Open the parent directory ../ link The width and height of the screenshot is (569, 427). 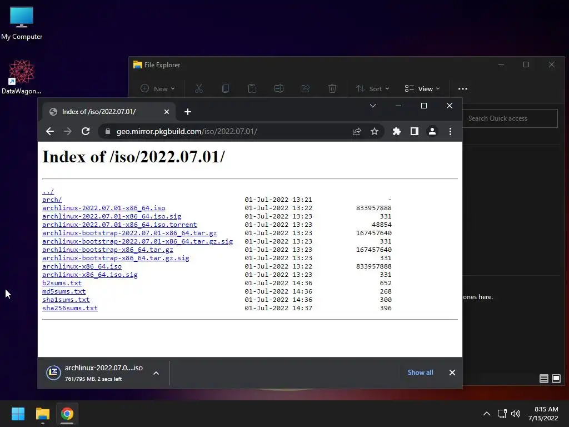pos(48,191)
